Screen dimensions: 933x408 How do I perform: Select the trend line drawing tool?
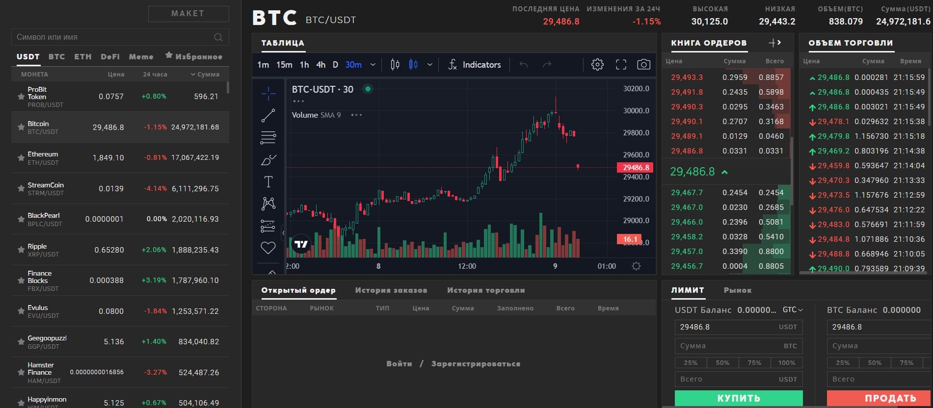pos(268,116)
